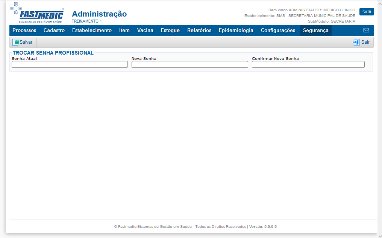Click the scrollbar down arrow

380,236
